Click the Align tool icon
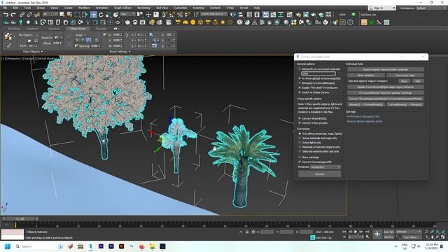Screen dimensions: 448x252 [x=241, y=14]
